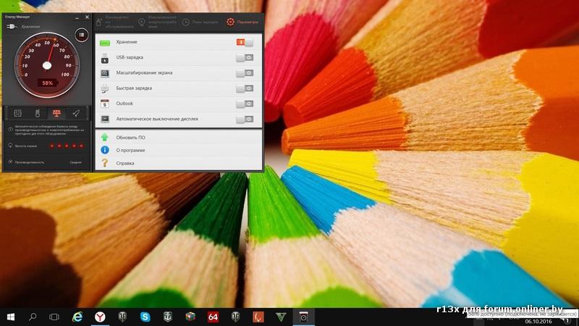Image resolution: width=579 pixels, height=326 pixels.
Task: Close the Energy Manager window
Action: [87, 17]
